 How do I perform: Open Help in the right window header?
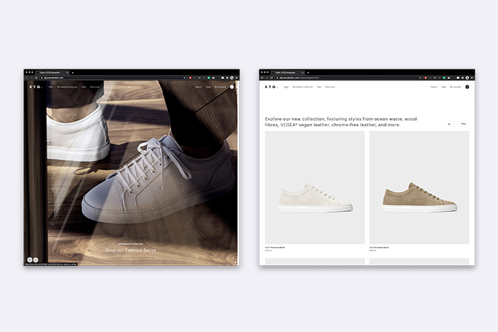pos(444,86)
